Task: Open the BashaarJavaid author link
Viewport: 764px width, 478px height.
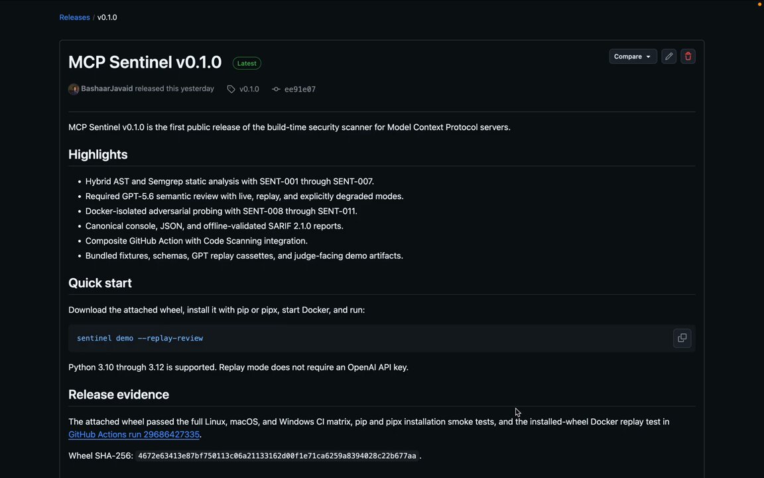Action: [x=107, y=89]
